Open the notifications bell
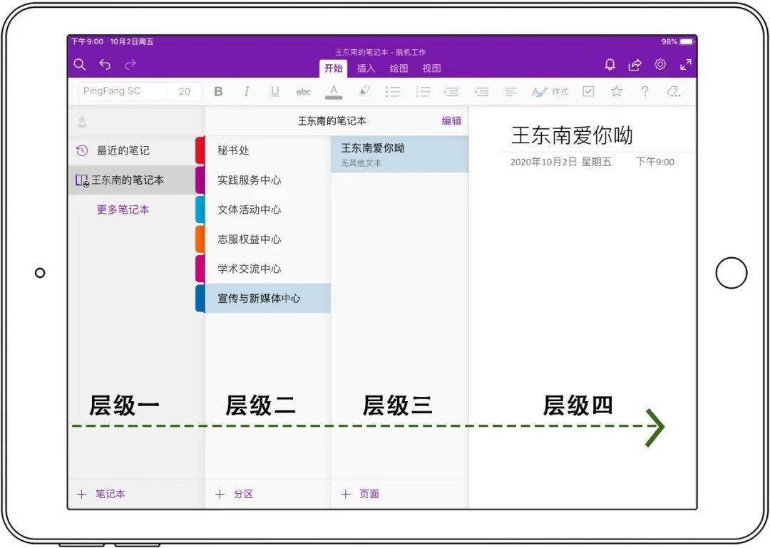Screen dimensions: 770x548 pos(610,64)
